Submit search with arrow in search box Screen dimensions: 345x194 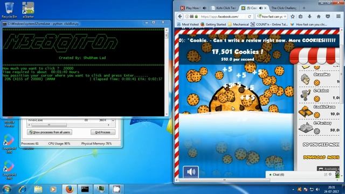[285, 17]
